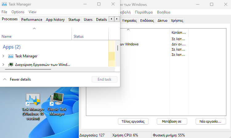Select the Task Manager process row text
The height and width of the screenshot is (138, 231).
pos(26,56)
